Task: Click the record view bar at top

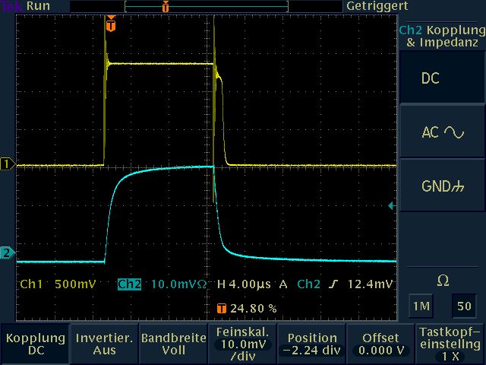Action: pyautogui.click(x=207, y=6)
